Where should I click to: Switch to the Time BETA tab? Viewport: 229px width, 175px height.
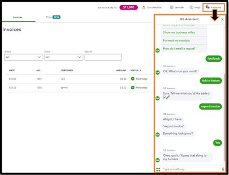point(53,17)
